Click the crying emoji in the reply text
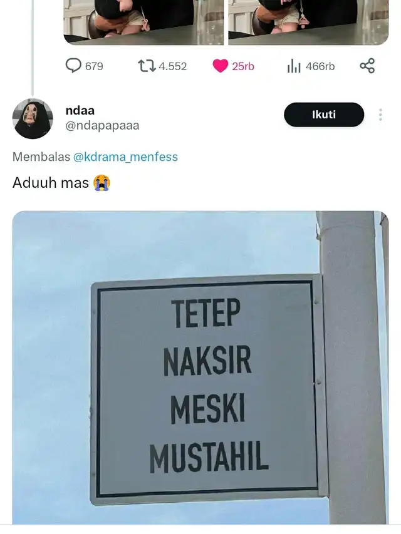401x534 pixels. (x=102, y=183)
